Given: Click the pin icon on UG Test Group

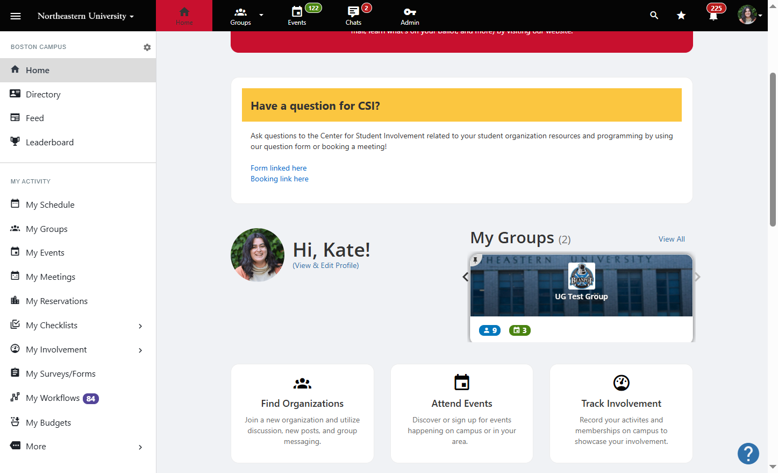Looking at the screenshot, I should [475, 260].
